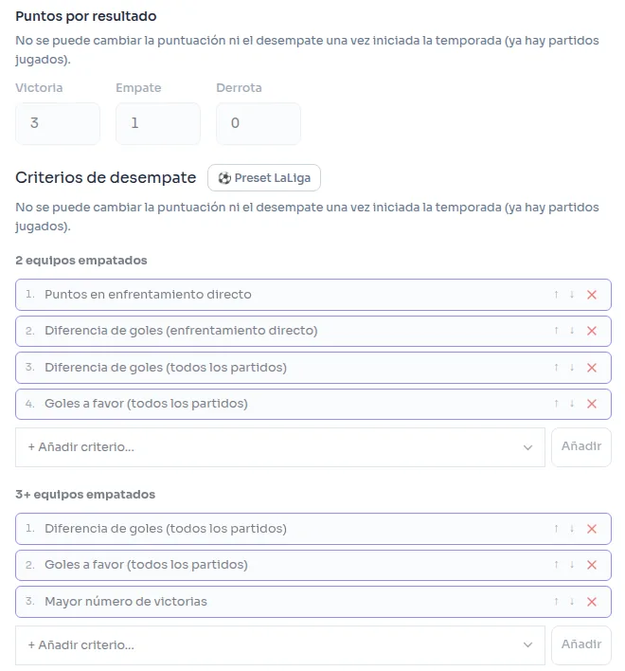Delete 'Goles a favor' from 2 equipos list
This screenshot has height=671, width=625.
(x=592, y=404)
